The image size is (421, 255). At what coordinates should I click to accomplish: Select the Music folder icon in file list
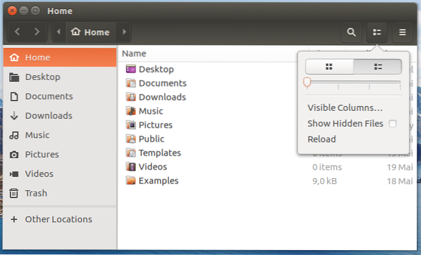tap(131, 111)
